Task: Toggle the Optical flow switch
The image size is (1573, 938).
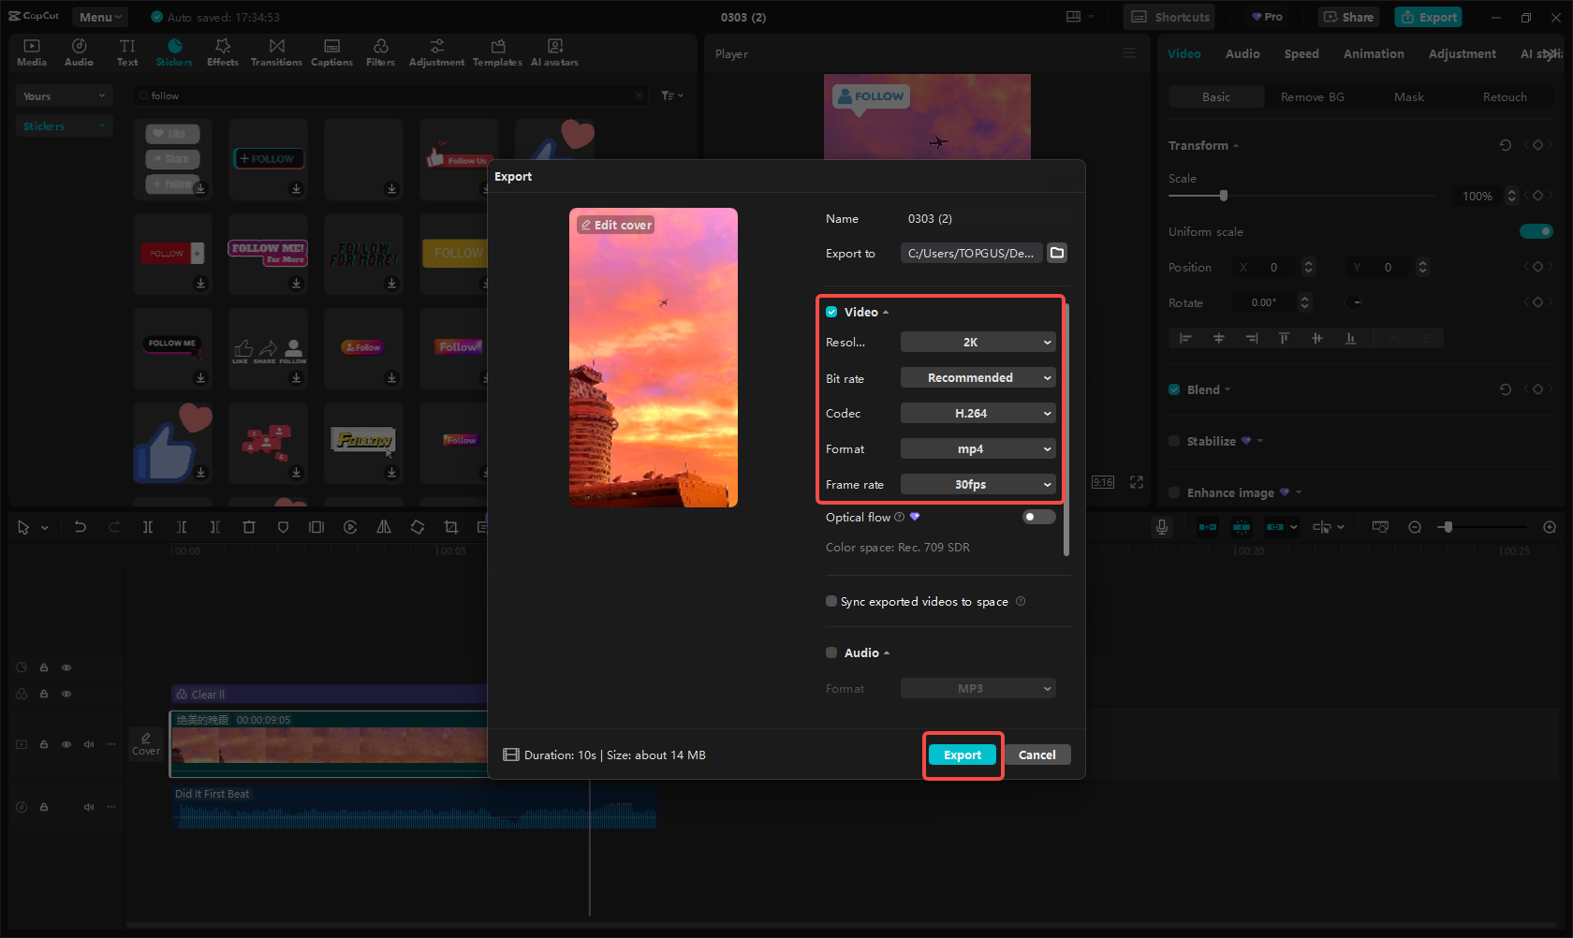Action: pyautogui.click(x=1038, y=517)
